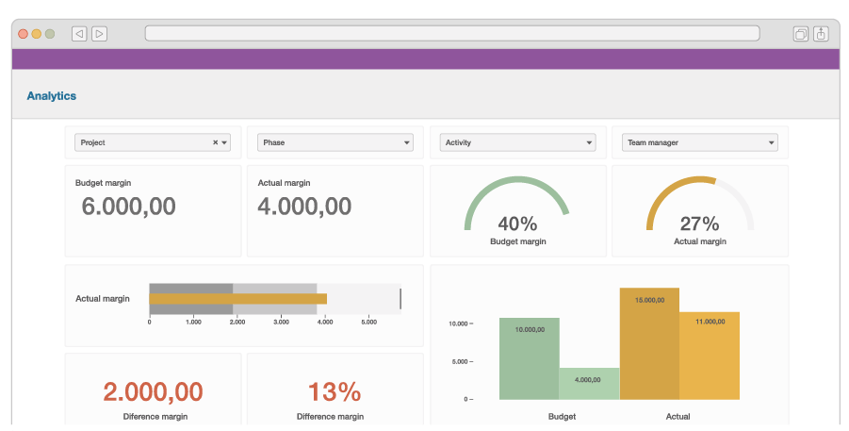Screen dimensions: 849x431
Task: Expand the Project dropdown arrow
Action: [x=224, y=142]
